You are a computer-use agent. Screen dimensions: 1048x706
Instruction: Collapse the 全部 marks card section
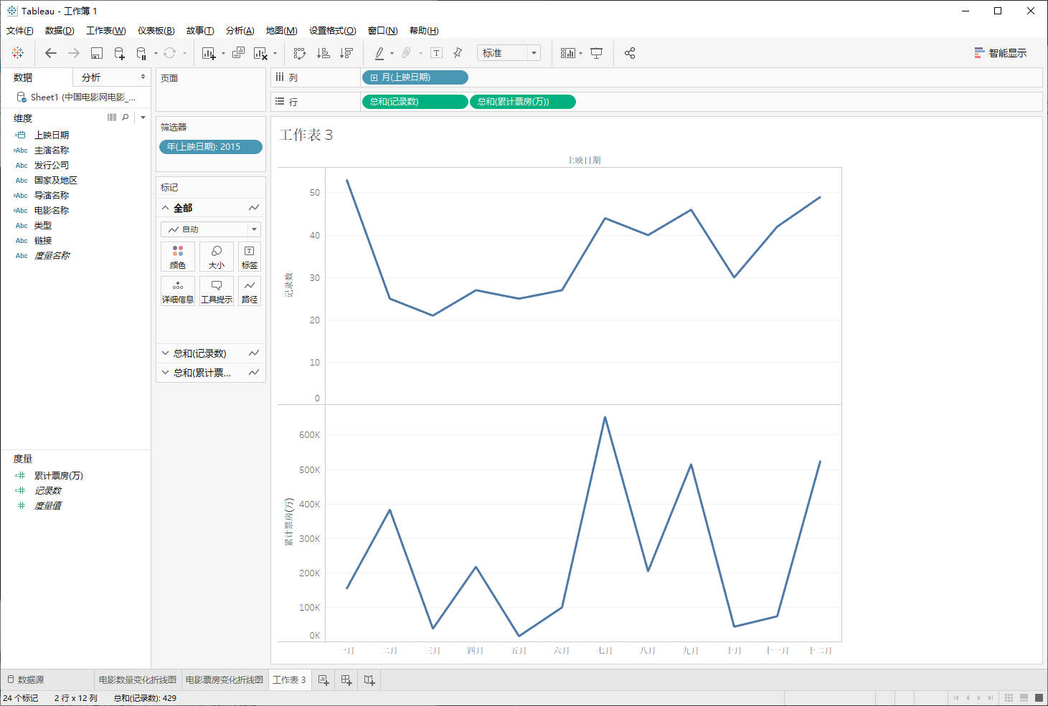[x=166, y=208]
